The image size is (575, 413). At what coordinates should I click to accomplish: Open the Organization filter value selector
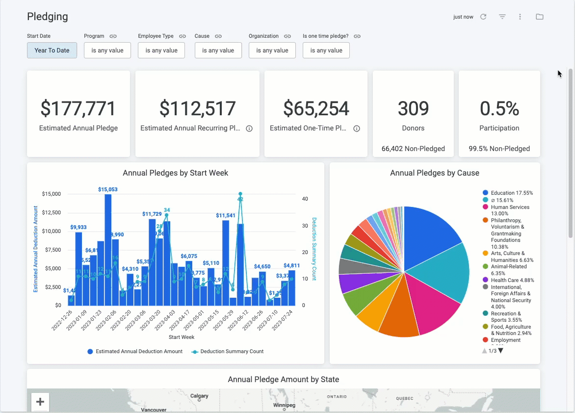tap(272, 50)
